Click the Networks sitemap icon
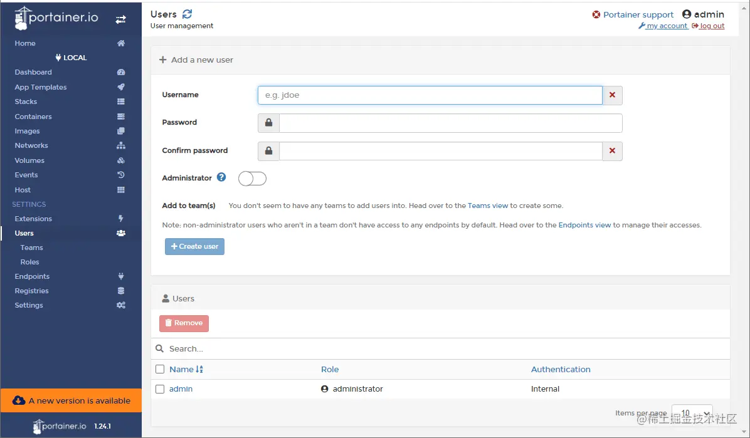 coord(121,145)
